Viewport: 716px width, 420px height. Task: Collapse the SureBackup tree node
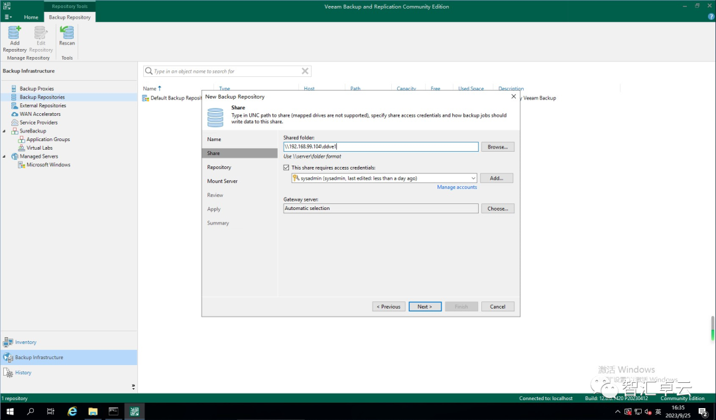(x=5, y=131)
